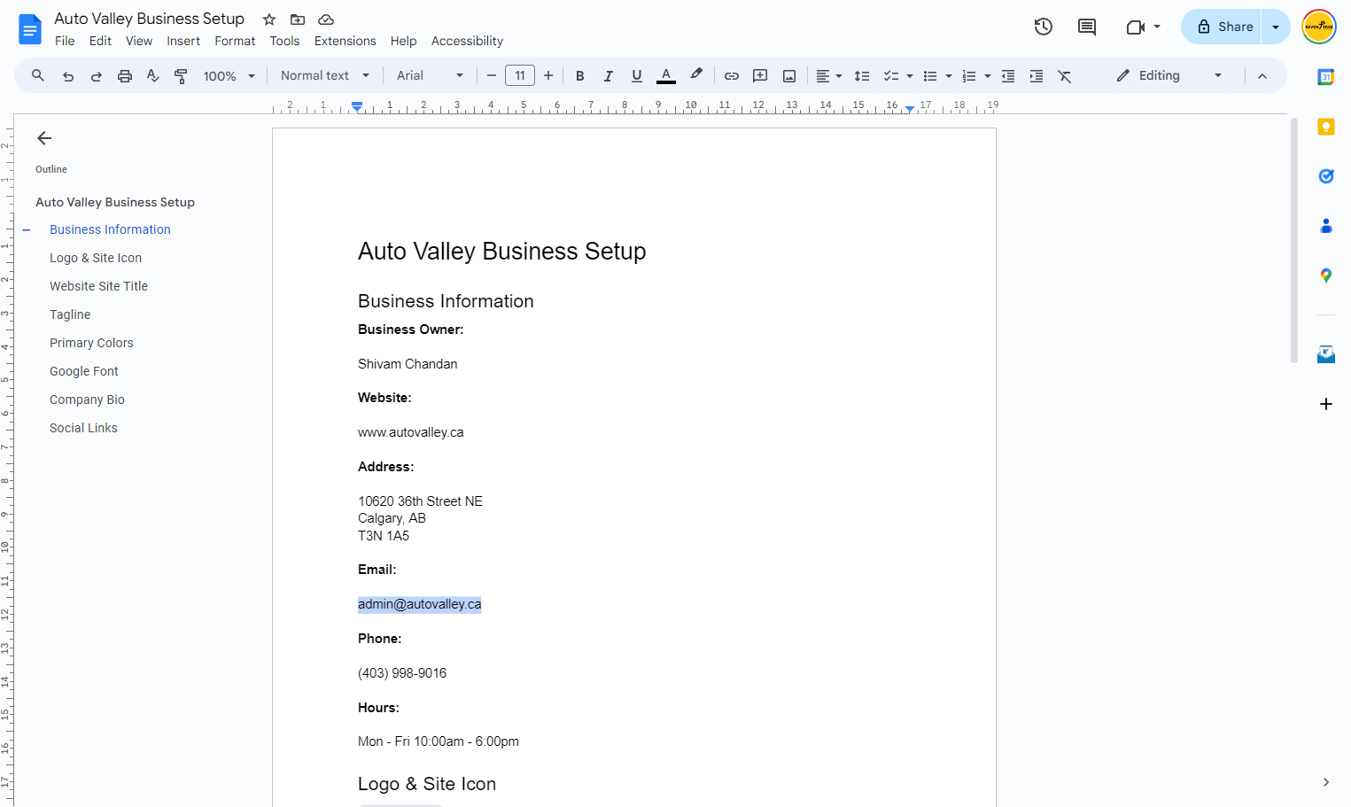Open Google Calendar side panel
This screenshot has height=807, width=1351.
(x=1326, y=77)
